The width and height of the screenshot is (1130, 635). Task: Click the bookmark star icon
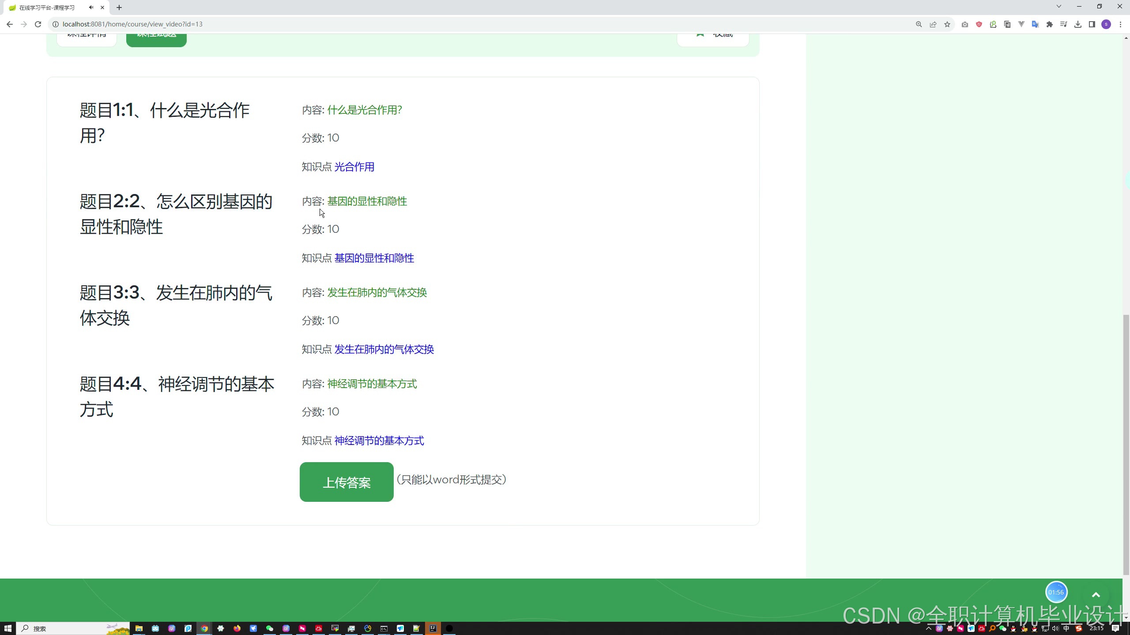tap(947, 24)
